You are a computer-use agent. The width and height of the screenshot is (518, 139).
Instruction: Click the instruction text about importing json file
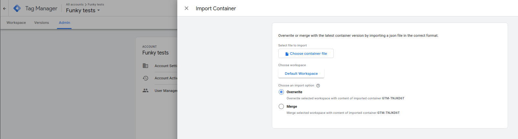tap(358, 35)
